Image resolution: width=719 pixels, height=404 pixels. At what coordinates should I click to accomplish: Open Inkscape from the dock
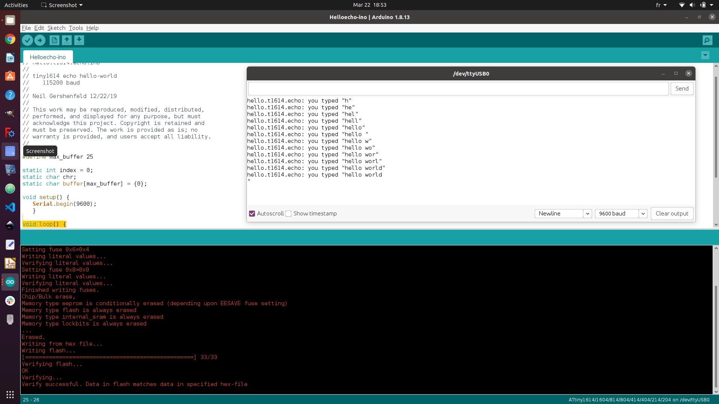click(x=10, y=226)
